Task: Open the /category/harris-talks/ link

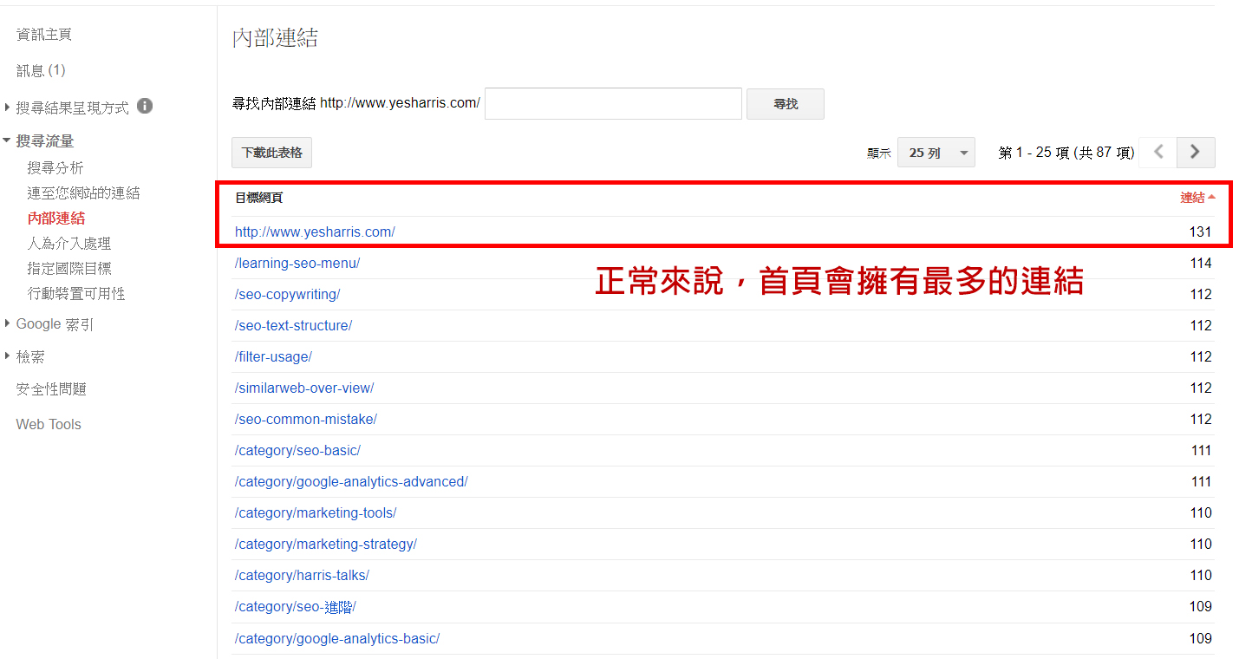Action: pos(302,576)
